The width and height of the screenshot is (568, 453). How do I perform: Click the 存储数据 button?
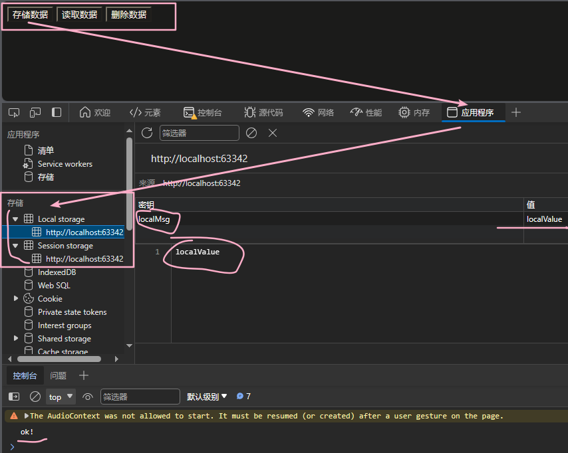[x=31, y=15]
